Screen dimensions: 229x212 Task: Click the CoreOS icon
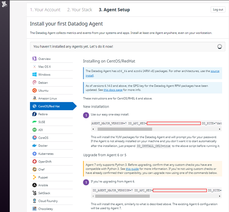(x=34, y=138)
